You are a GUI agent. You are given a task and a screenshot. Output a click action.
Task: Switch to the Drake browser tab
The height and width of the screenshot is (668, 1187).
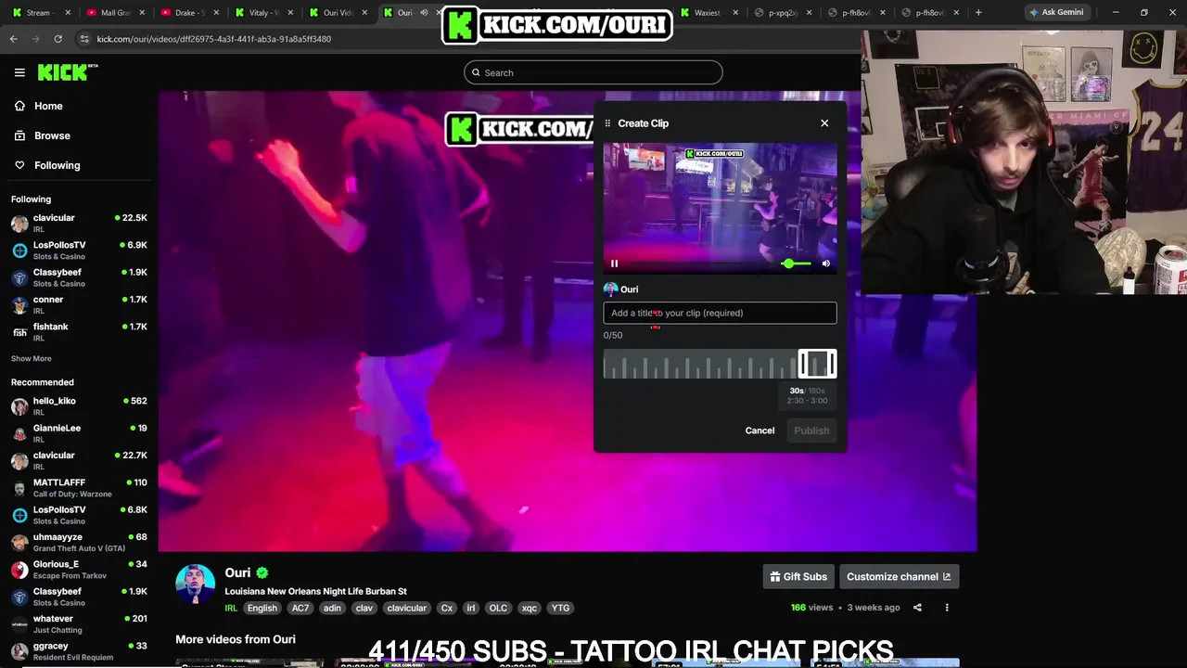pyautogui.click(x=190, y=13)
